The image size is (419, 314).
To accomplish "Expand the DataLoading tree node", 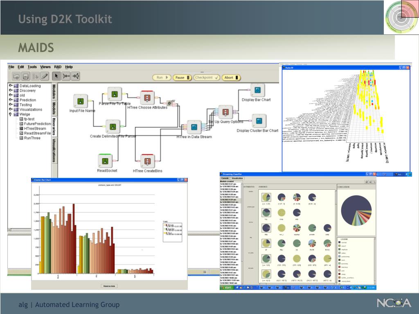I will coord(10,86).
